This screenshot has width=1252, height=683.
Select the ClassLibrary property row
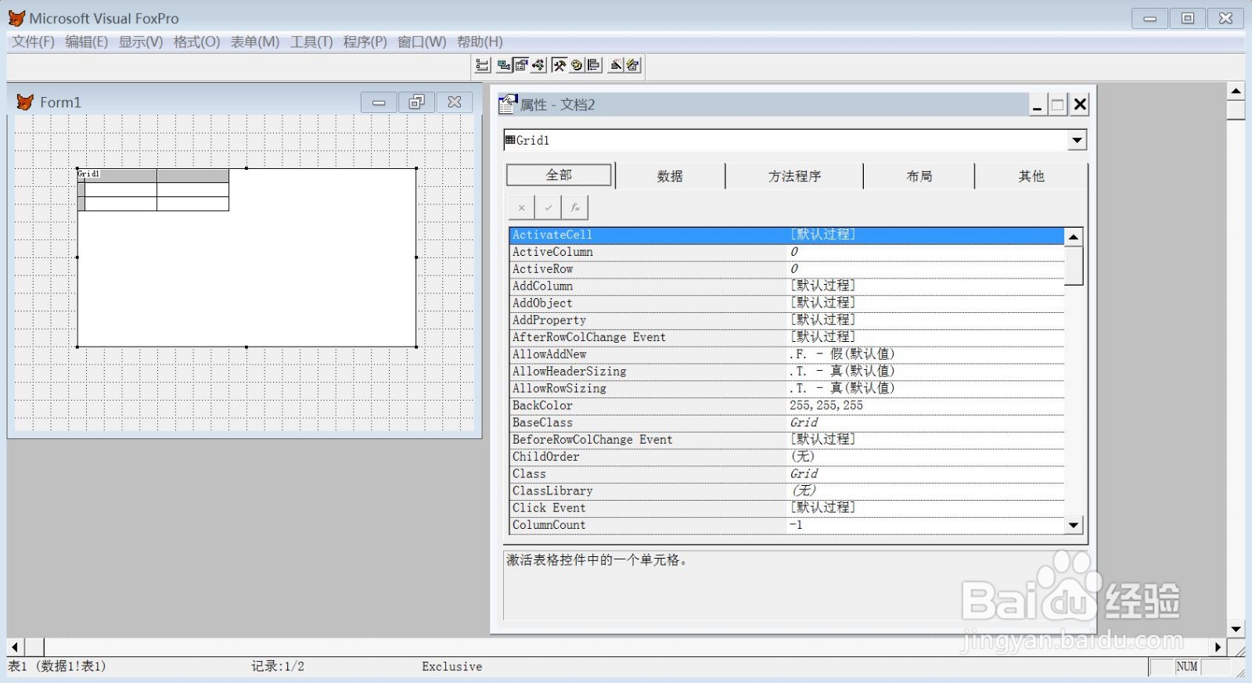[x=786, y=491]
